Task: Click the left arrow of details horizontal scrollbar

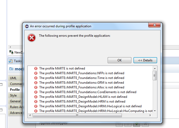Action: 30,115
